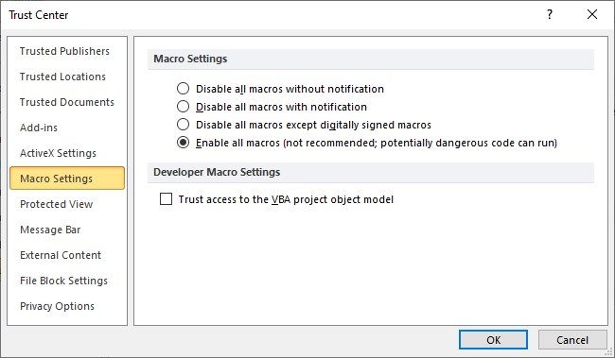Click the Cancel button
The height and width of the screenshot is (358, 615).
pyautogui.click(x=572, y=340)
